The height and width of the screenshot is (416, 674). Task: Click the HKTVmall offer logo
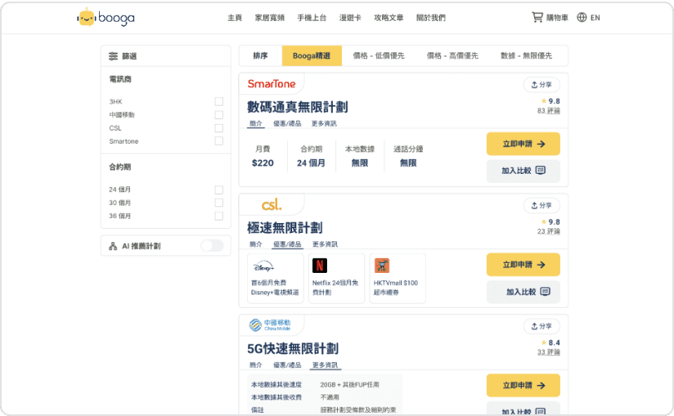(x=382, y=265)
